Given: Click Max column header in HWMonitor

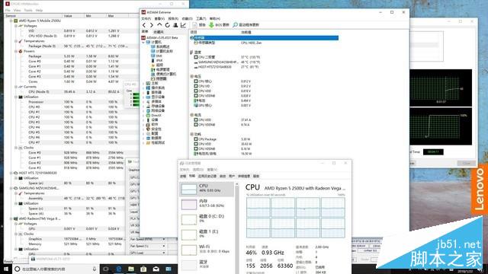Looking at the screenshot, I should coord(117,15).
